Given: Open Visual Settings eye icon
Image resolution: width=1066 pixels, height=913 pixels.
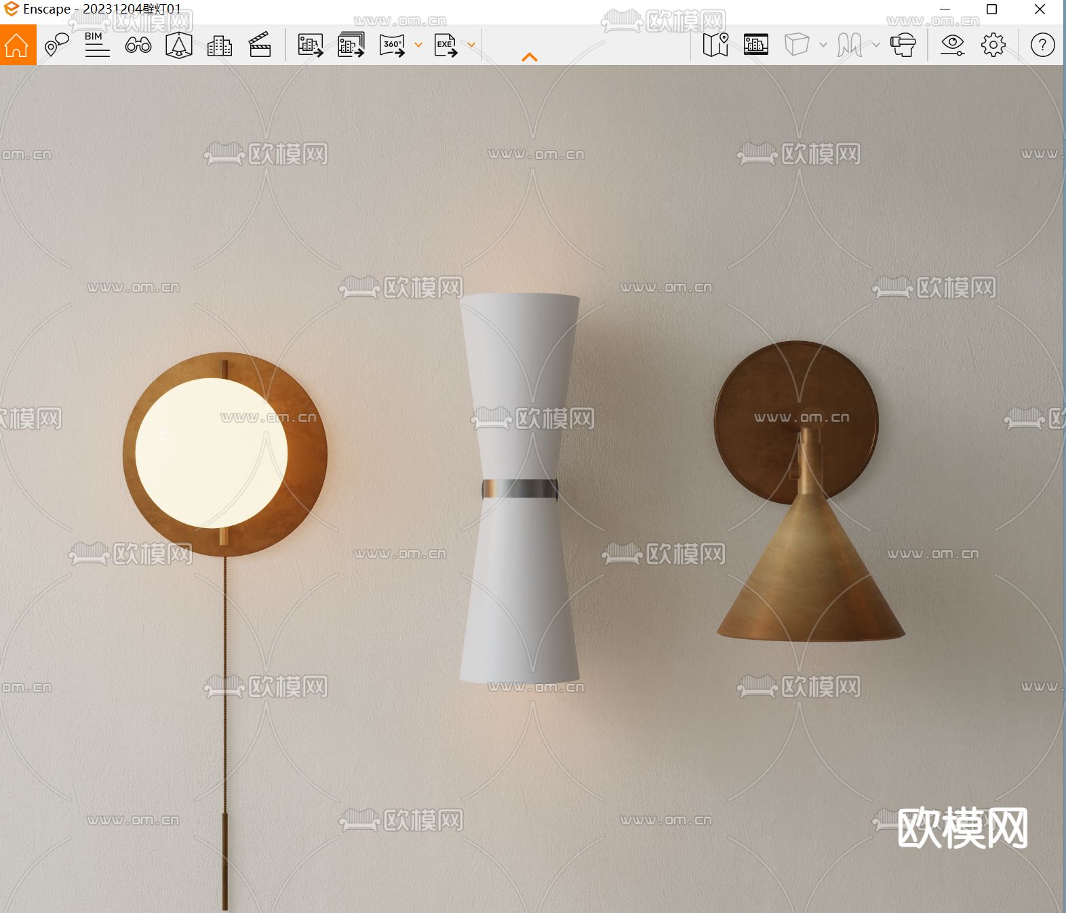Looking at the screenshot, I should [x=953, y=45].
